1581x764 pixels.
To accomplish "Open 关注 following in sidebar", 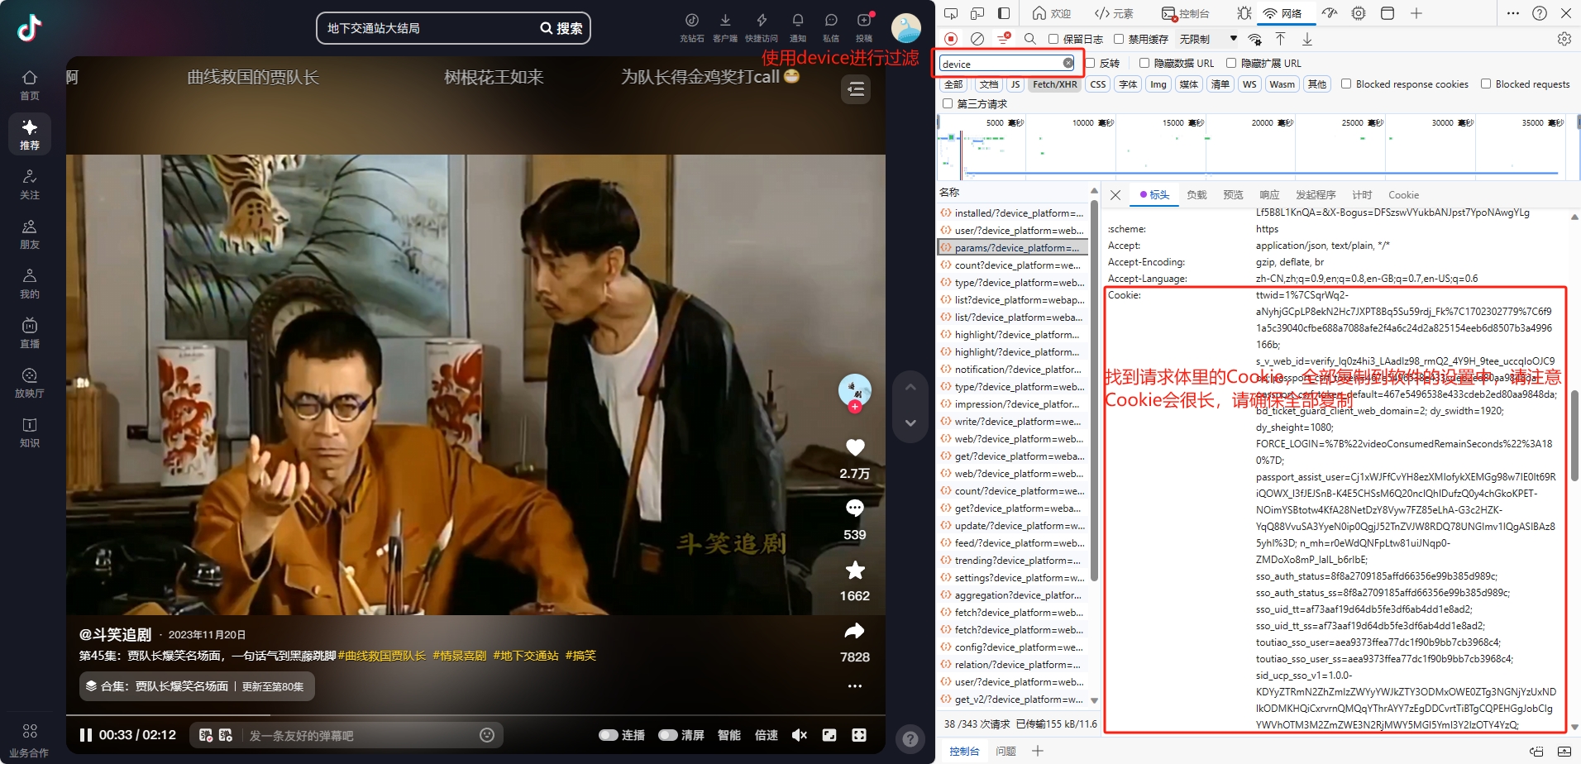I will 30,184.
